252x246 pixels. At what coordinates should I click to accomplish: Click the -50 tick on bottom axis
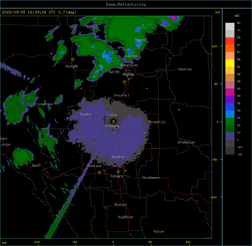click(x=75, y=242)
